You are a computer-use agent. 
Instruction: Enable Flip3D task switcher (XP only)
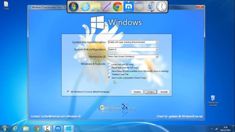pyautogui.click(x=109, y=67)
